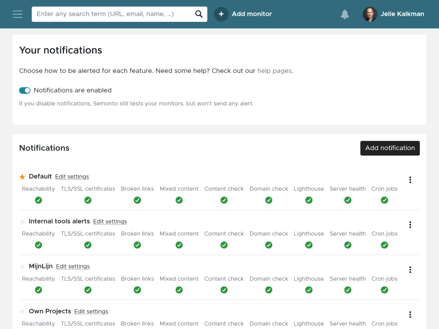Open three-dot menu for Own Projects

410,315
